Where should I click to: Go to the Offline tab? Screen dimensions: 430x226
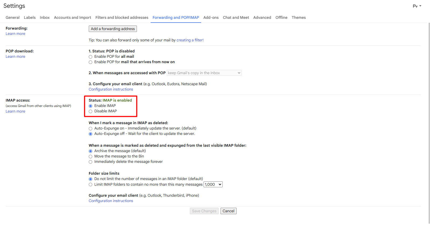pos(281,17)
